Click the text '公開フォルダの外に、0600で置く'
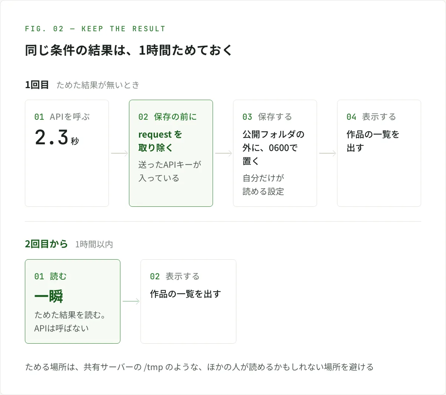 click(x=273, y=148)
